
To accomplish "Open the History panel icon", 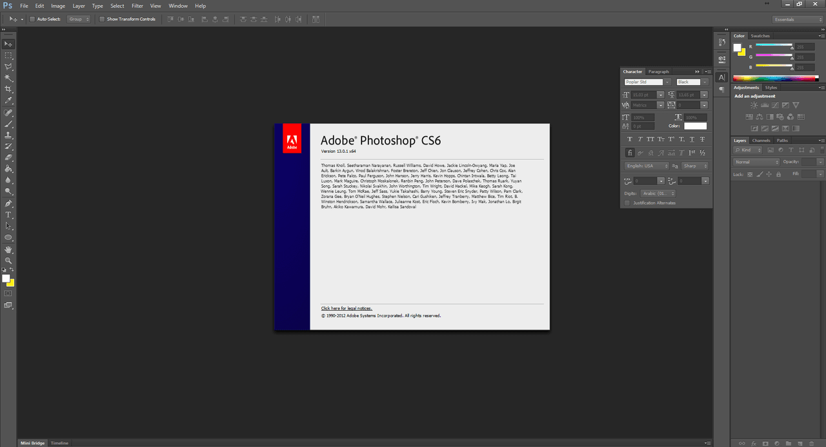I will click(x=721, y=42).
